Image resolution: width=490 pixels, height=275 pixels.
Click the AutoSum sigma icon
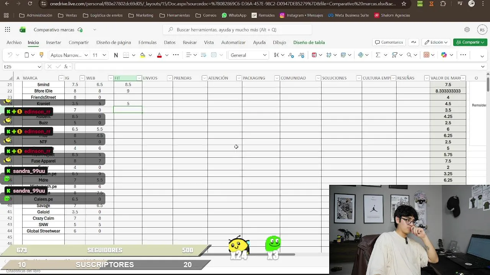(377, 55)
